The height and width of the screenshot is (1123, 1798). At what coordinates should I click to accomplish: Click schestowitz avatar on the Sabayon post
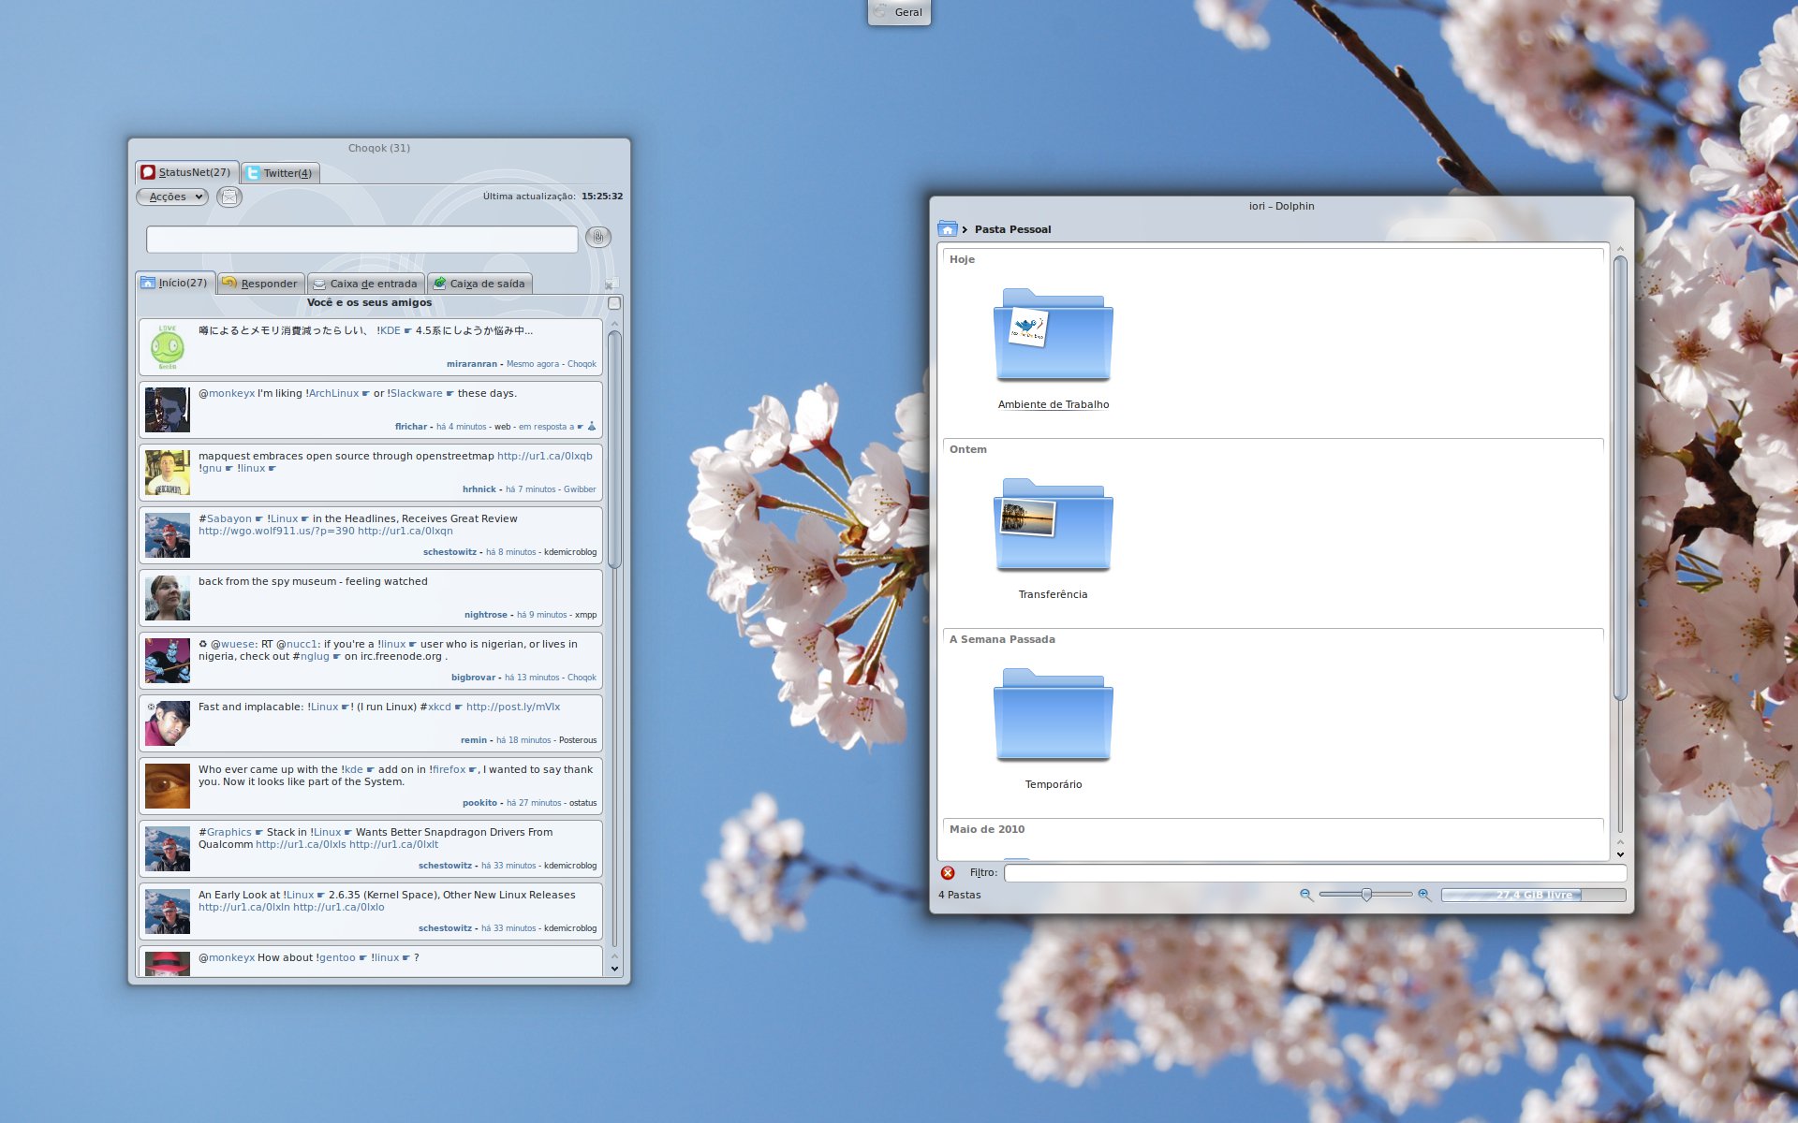(168, 535)
